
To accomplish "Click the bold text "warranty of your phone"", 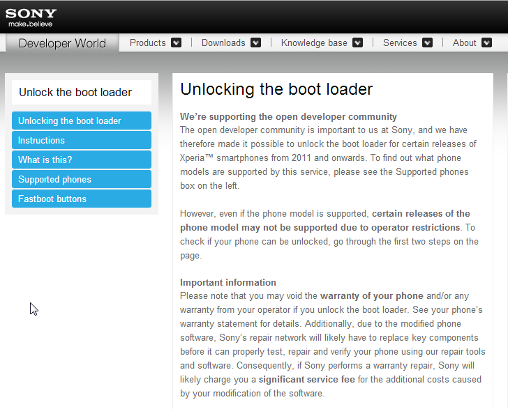I will [x=372, y=296].
